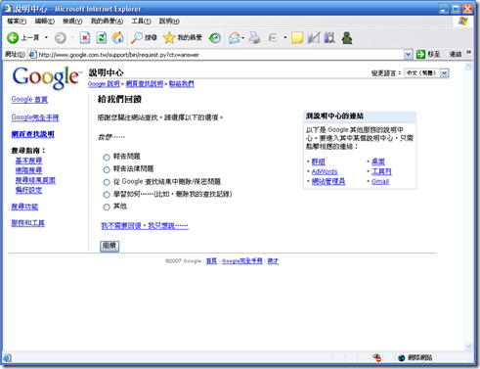Click the scrollbar up arrow
Viewport: 480px width, 369px height.
click(x=468, y=67)
